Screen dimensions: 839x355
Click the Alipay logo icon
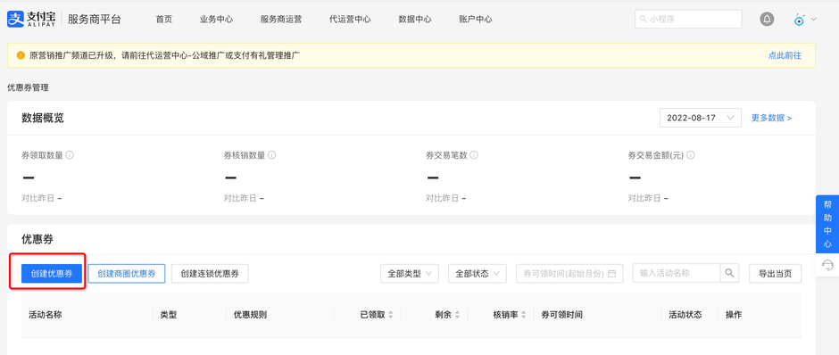click(15, 20)
